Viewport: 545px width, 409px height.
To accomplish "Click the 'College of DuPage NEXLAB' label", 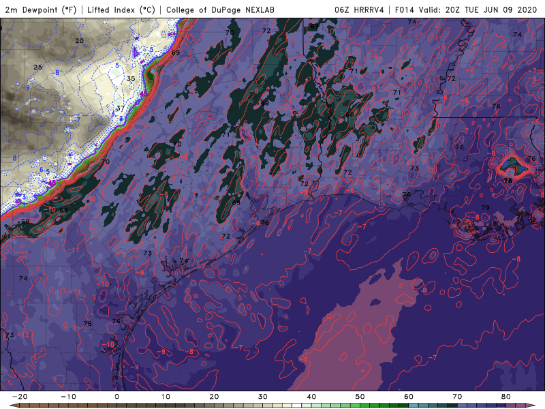I will (x=220, y=10).
